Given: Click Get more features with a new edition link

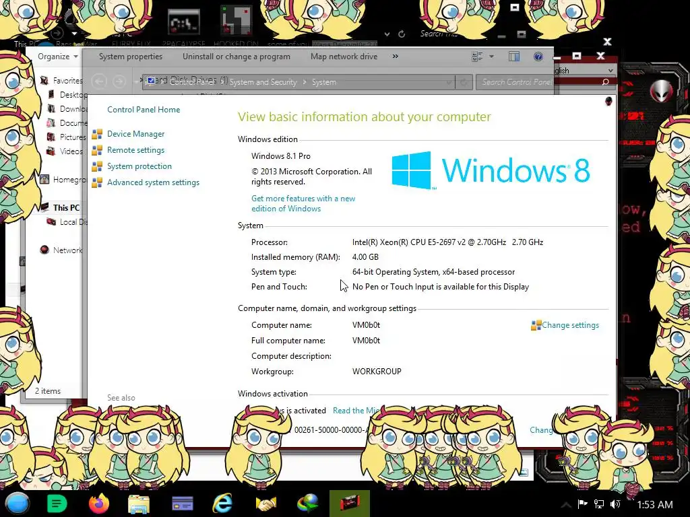Looking at the screenshot, I should 303,203.
